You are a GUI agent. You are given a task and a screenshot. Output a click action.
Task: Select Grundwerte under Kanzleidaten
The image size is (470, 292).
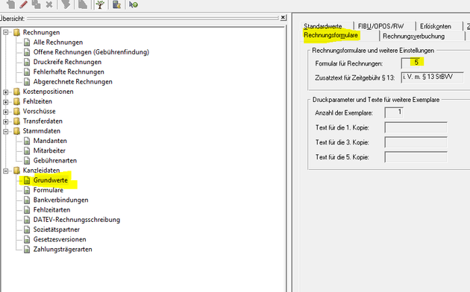51,180
